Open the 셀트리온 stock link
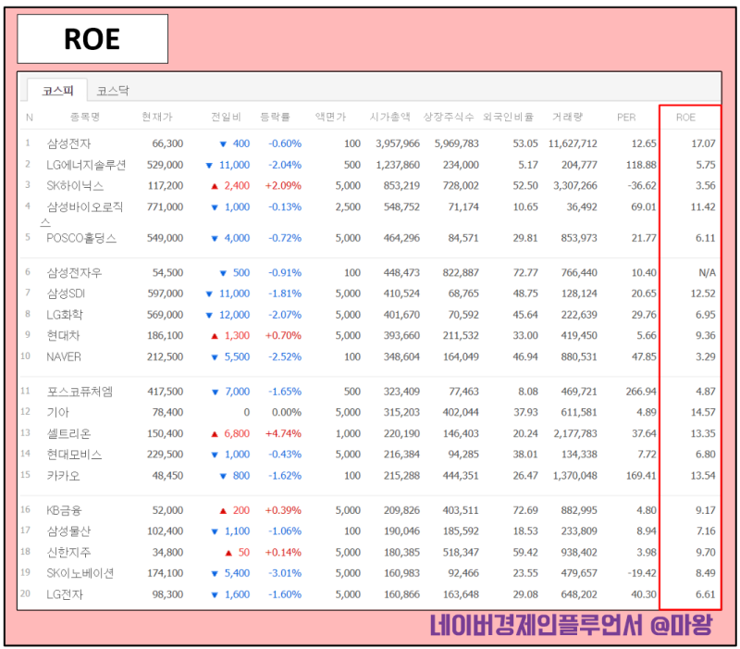Viewport: 740px width, 649px height. 68,433
